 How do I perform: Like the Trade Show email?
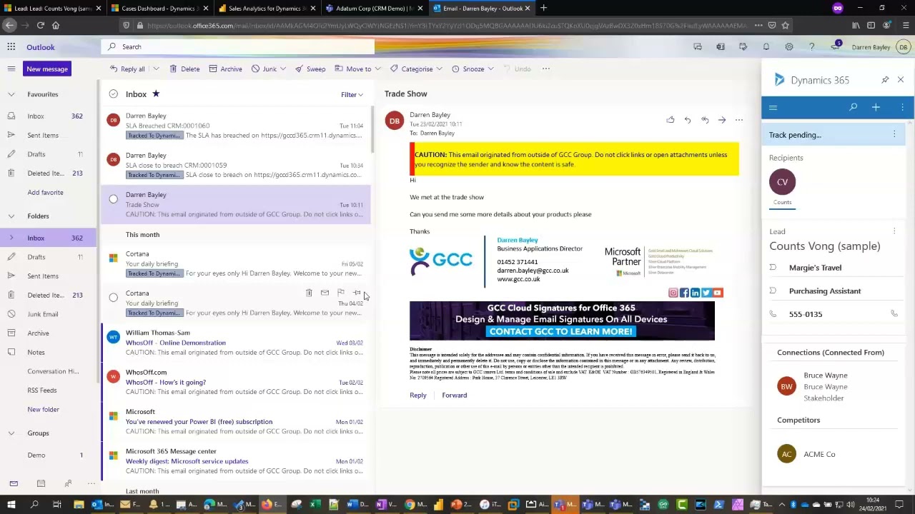pyautogui.click(x=671, y=120)
